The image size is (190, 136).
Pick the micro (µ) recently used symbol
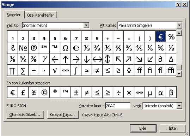150,93
